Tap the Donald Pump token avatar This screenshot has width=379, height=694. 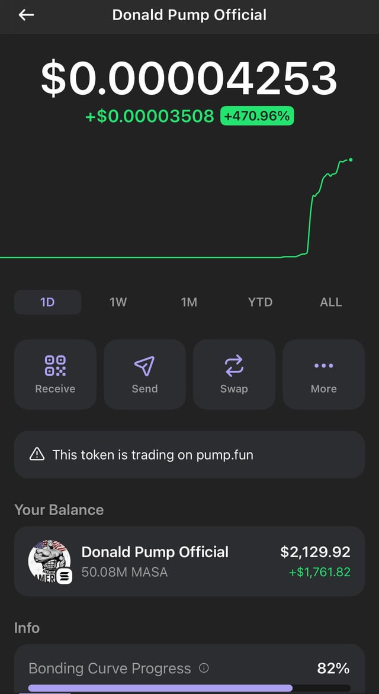[50, 561]
